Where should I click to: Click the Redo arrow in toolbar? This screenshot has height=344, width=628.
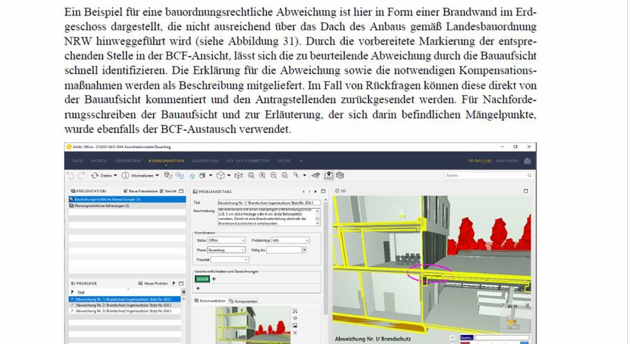[81, 175]
